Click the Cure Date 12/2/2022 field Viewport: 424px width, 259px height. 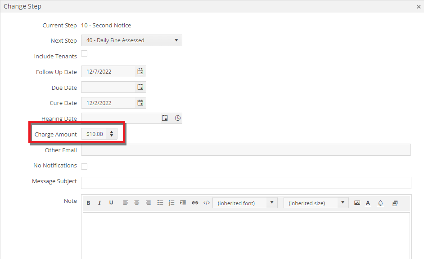[108, 103]
